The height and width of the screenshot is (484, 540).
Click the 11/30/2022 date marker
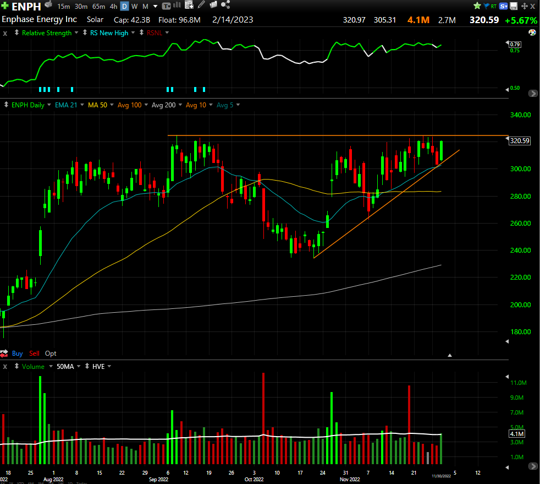441,476
